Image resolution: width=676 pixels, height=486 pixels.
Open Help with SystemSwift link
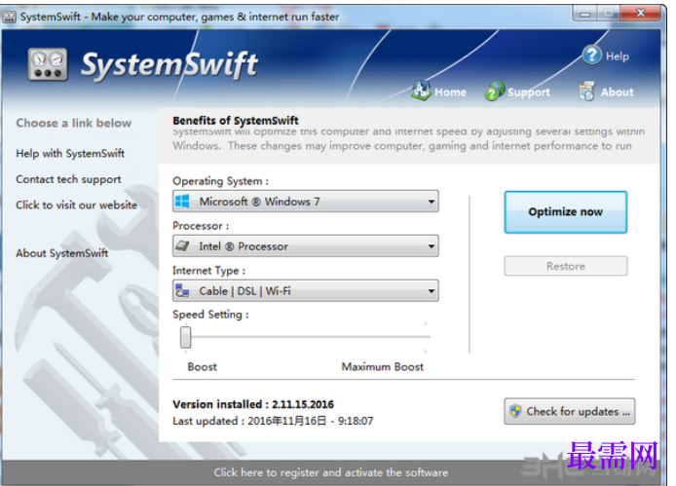pos(70,153)
